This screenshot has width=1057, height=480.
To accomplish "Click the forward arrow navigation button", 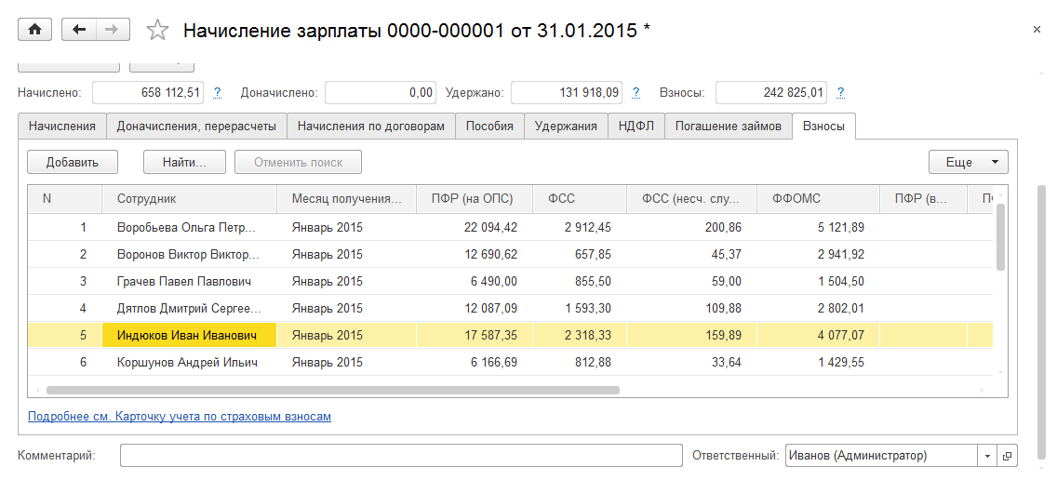I will 112,30.
